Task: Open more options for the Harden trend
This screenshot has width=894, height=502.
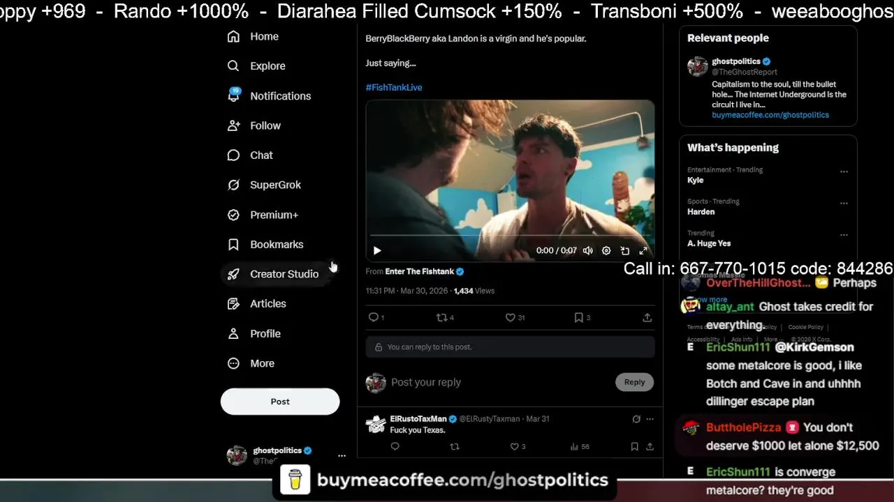Action: [x=844, y=204]
